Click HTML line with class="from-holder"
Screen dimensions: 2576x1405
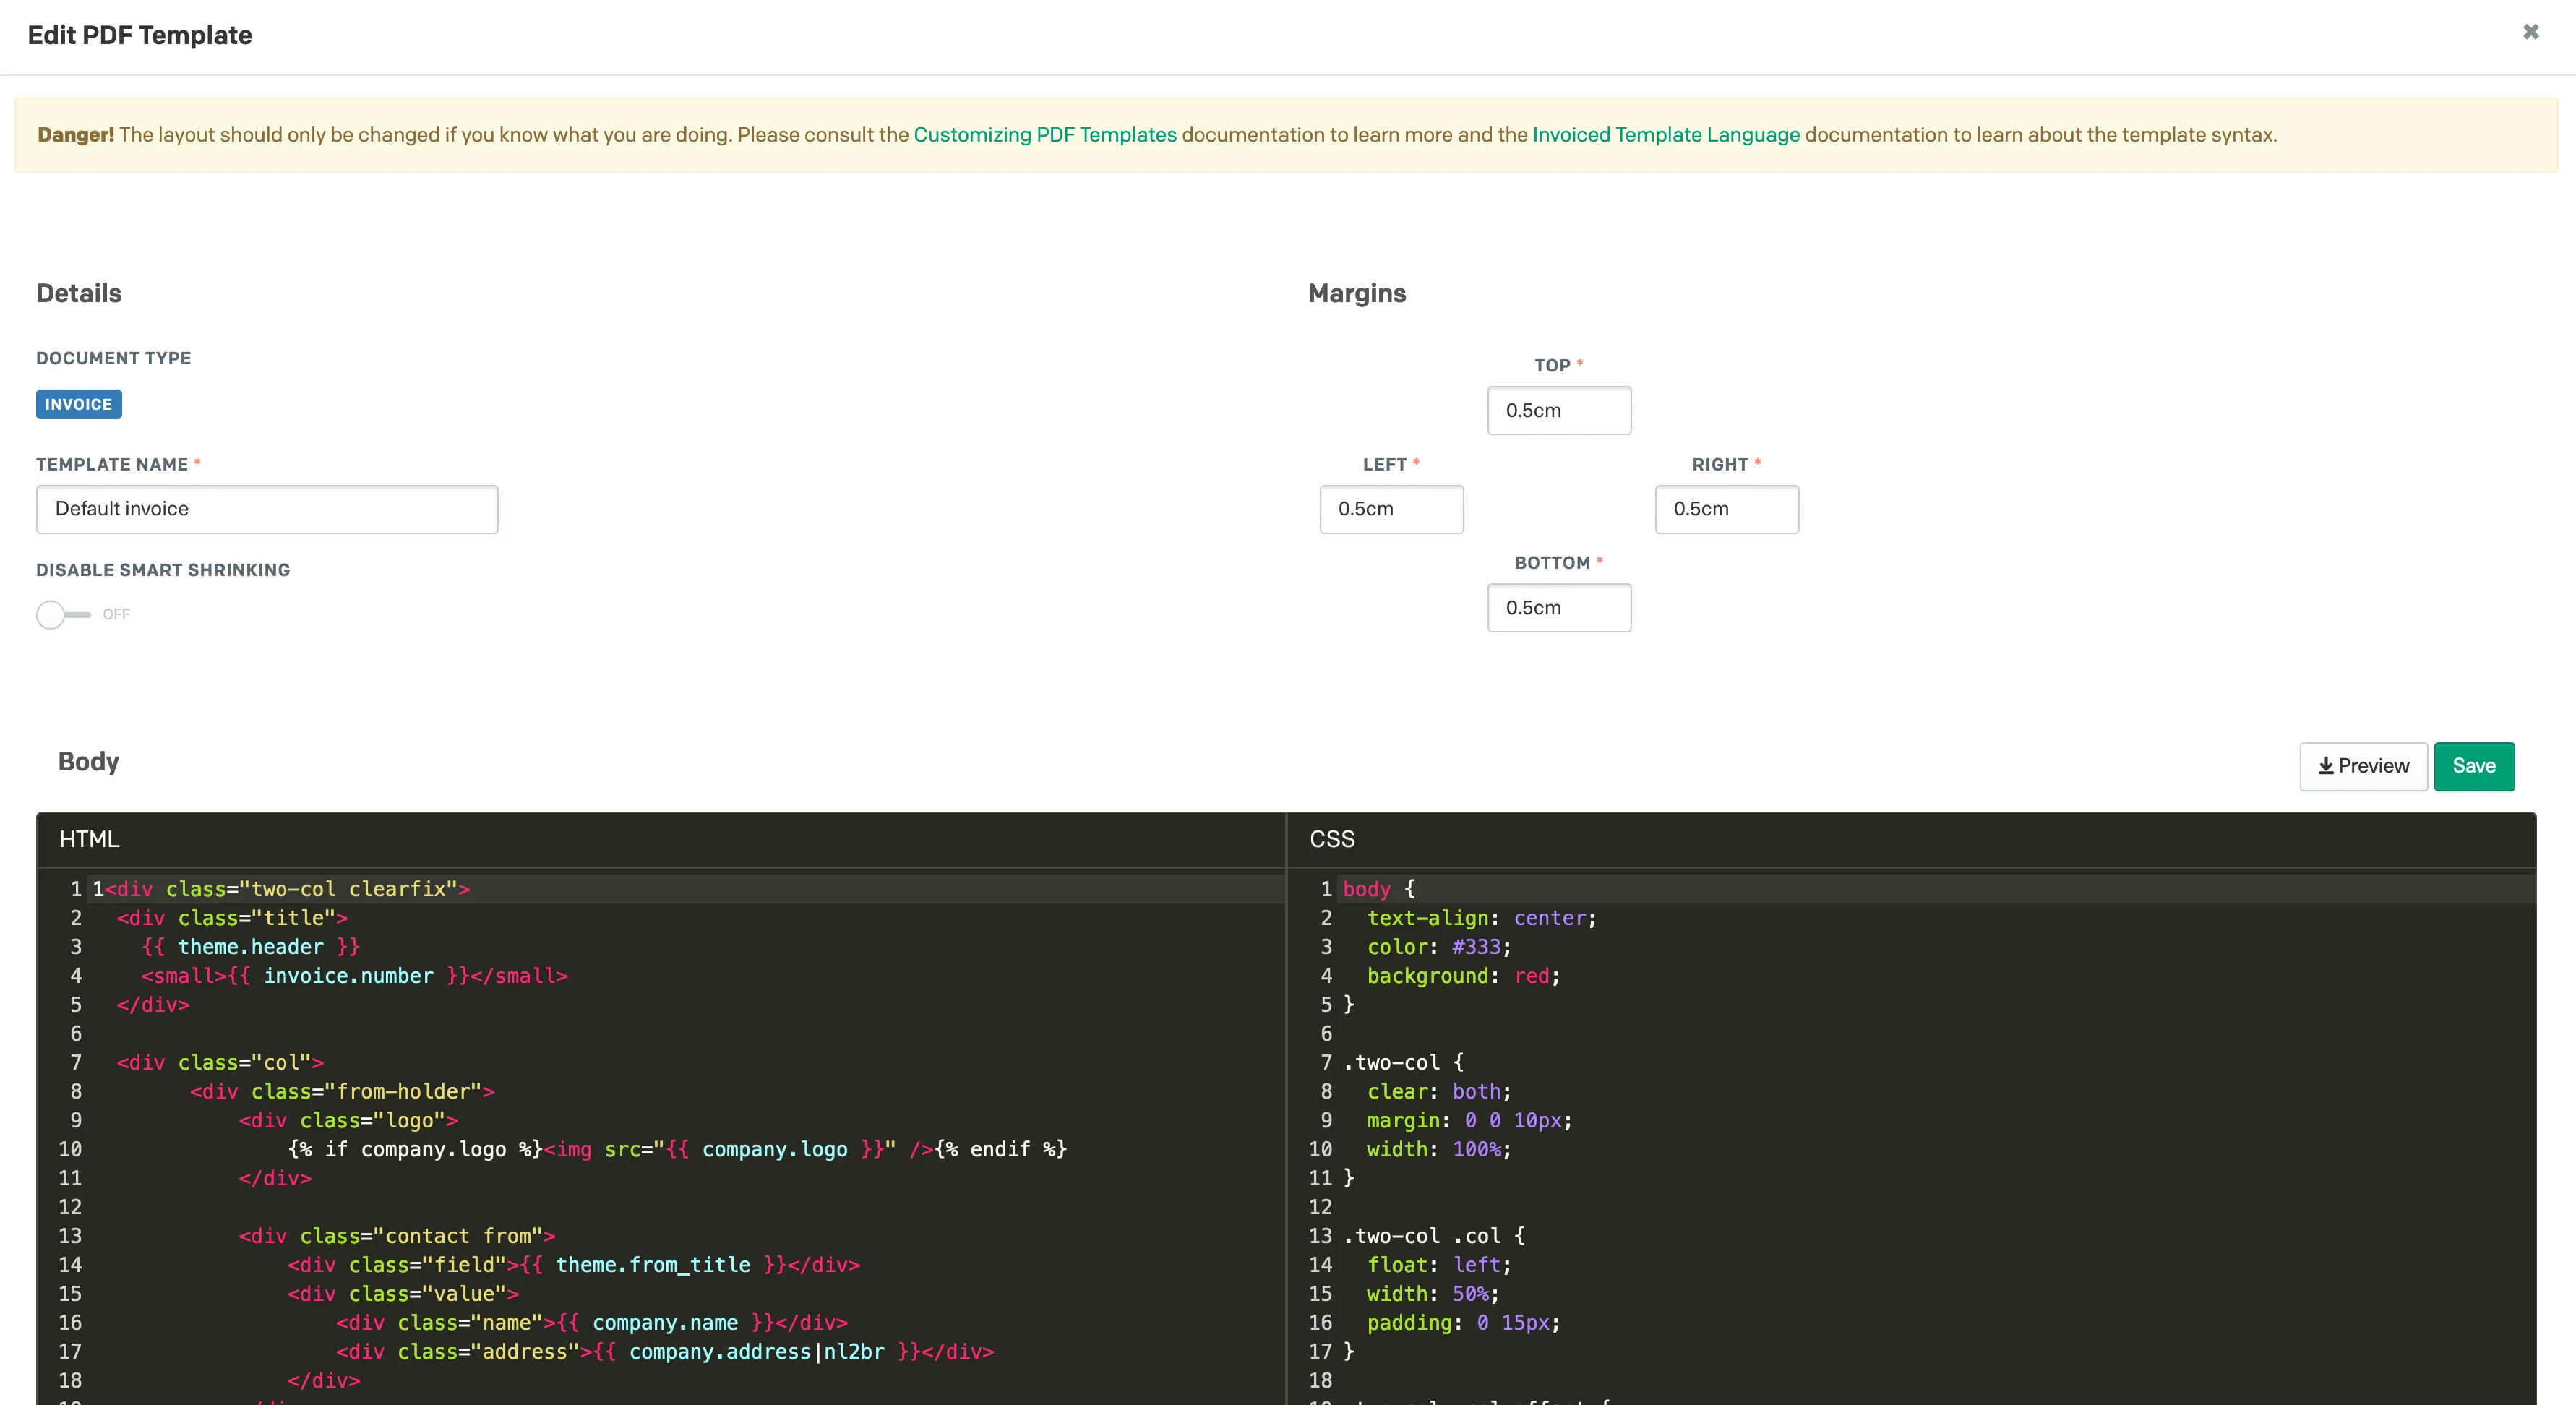tap(342, 1092)
